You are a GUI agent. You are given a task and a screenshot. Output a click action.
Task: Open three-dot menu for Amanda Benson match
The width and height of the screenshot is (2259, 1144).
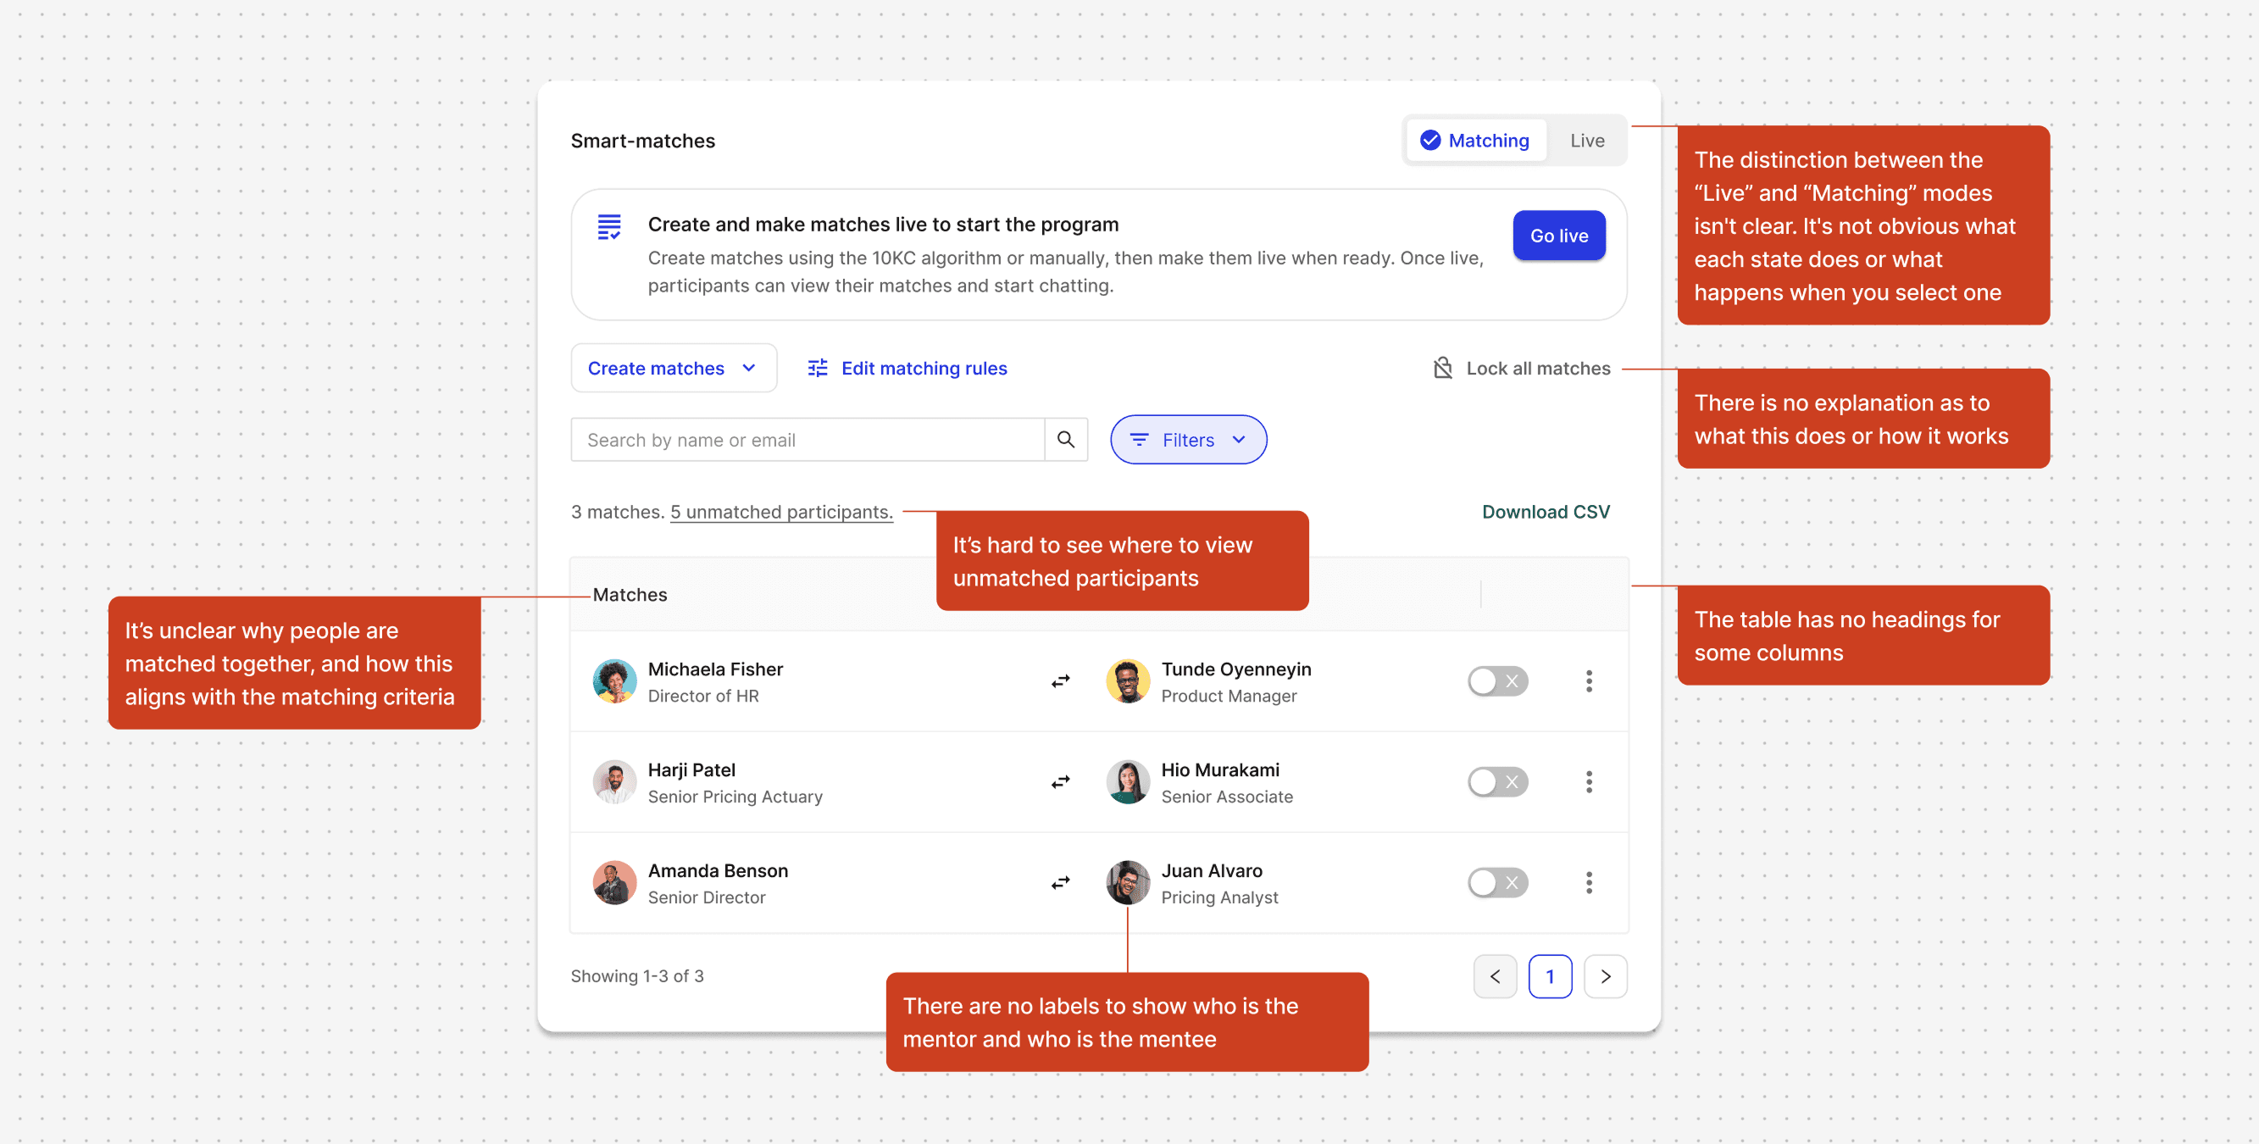click(1588, 882)
